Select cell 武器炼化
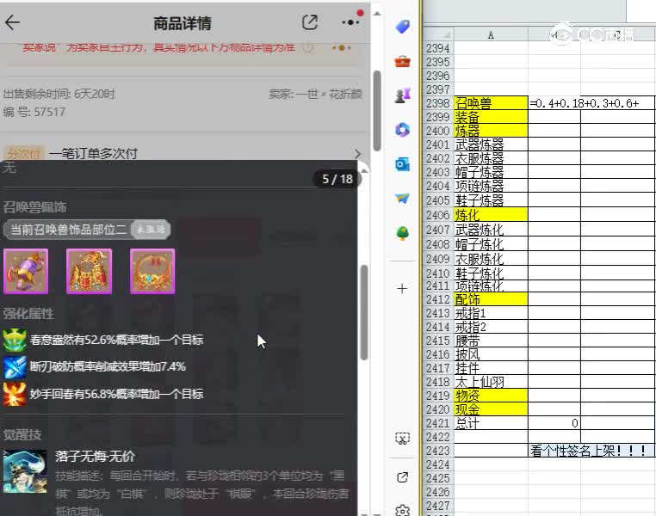Screen dimensions: 656x516 pos(491,230)
